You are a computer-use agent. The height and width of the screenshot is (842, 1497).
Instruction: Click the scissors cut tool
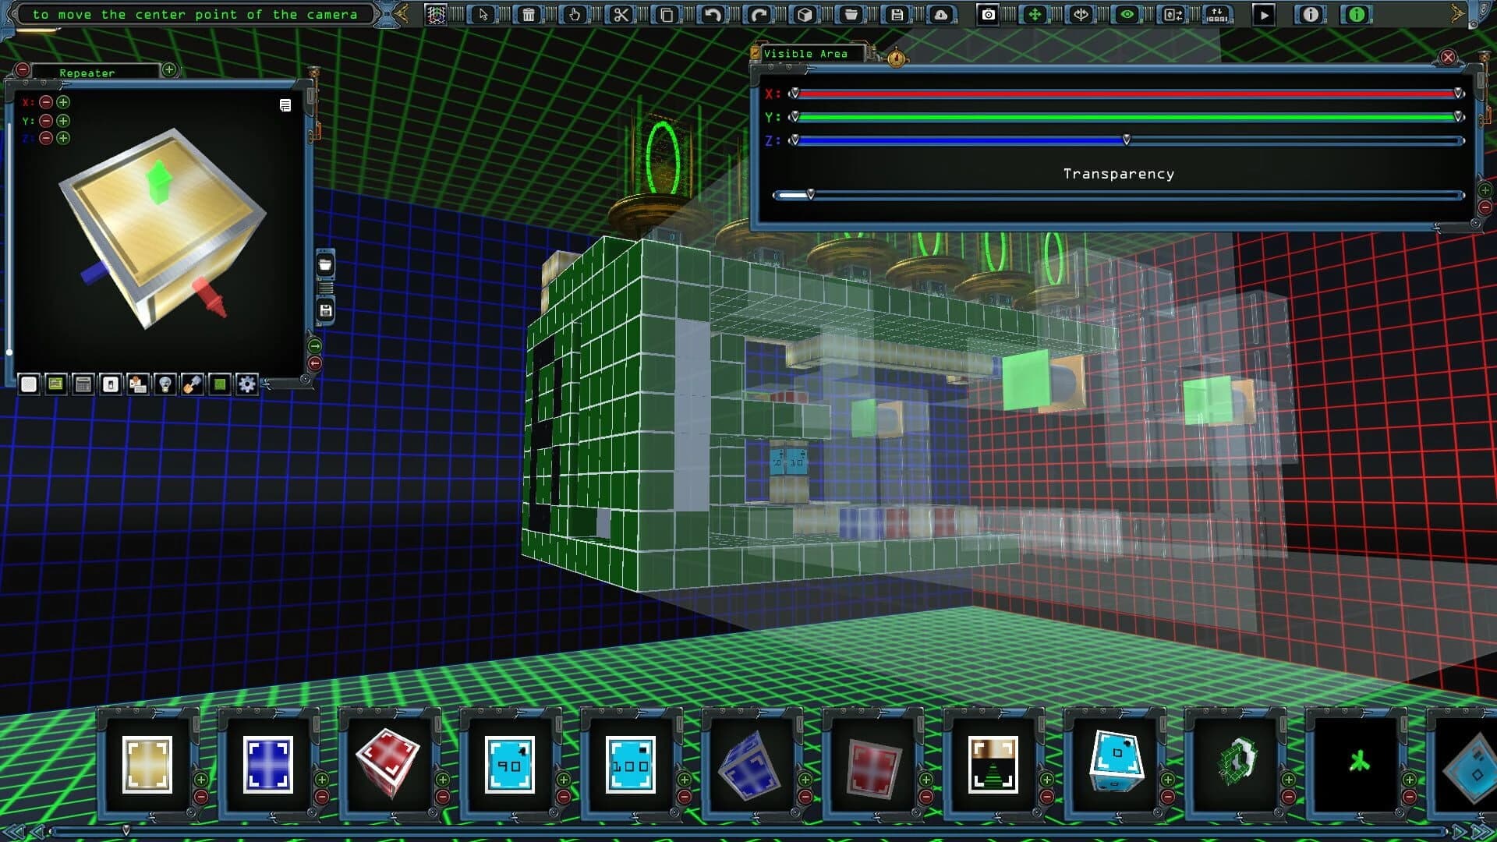point(621,13)
